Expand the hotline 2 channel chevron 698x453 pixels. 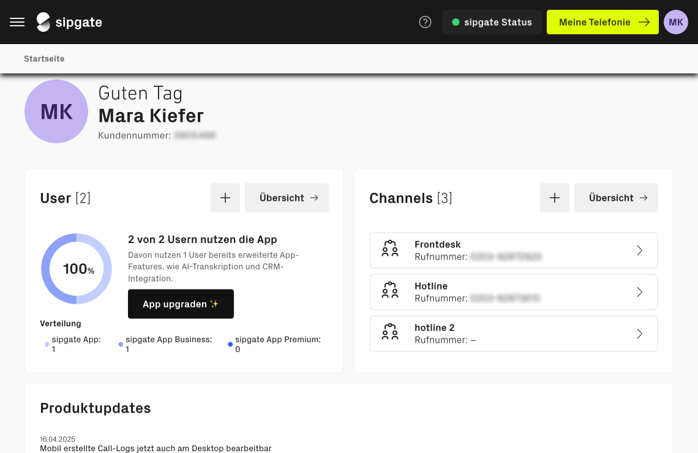[639, 334]
